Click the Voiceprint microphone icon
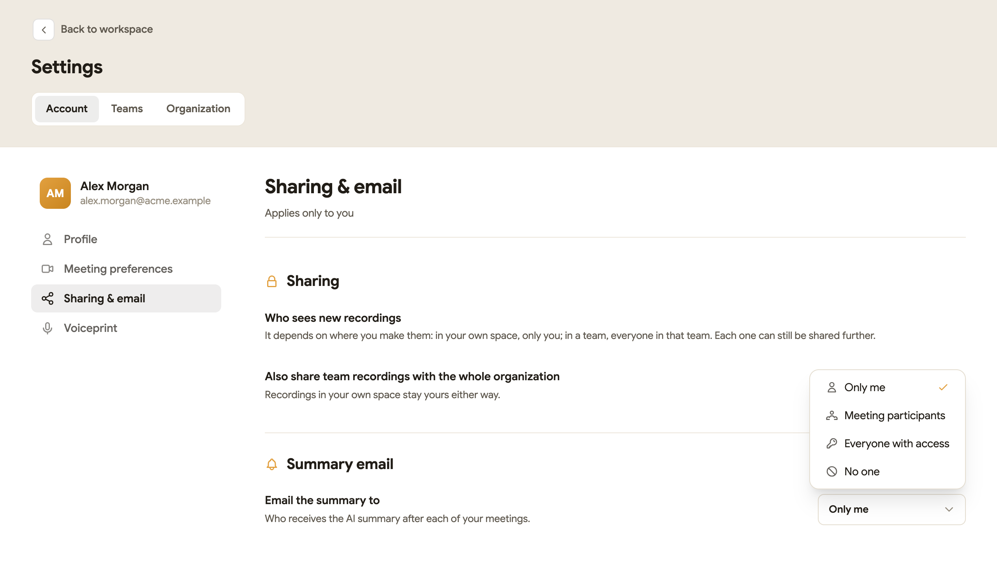The image size is (997, 561). point(48,328)
